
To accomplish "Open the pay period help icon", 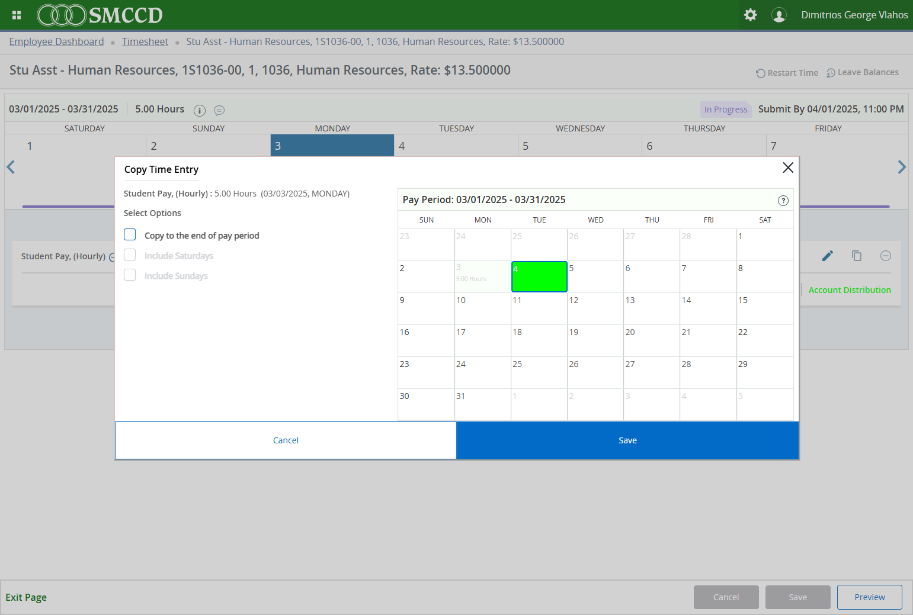I will pos(783,201).
